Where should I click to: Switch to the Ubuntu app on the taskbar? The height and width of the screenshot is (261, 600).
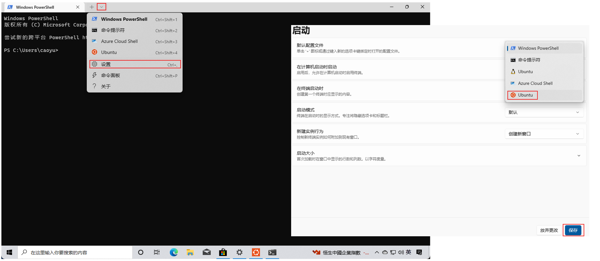[256, 252]
